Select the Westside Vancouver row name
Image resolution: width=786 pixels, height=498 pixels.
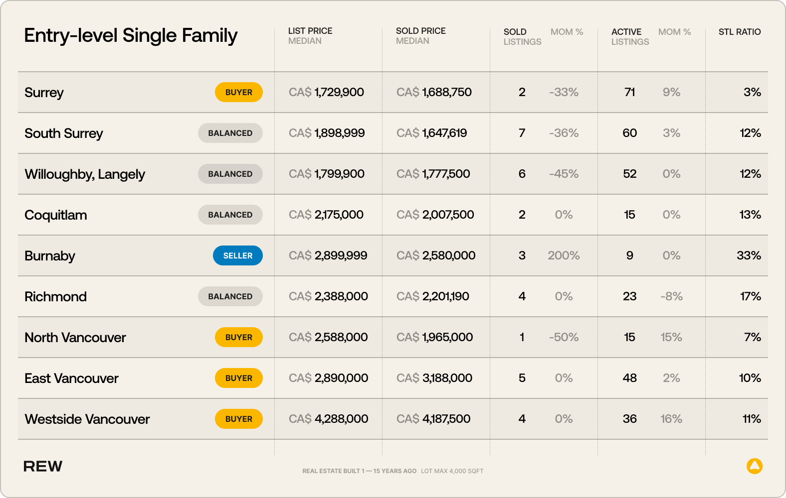point(87,419)
